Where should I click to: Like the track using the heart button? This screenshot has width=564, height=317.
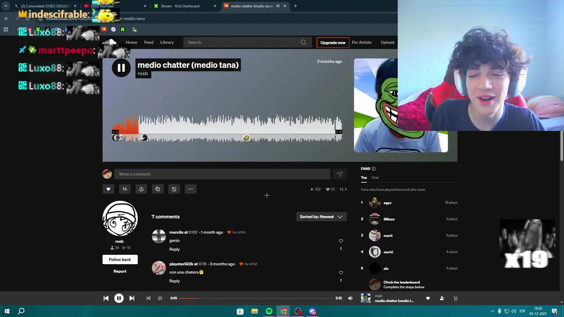tap(108, 189)
